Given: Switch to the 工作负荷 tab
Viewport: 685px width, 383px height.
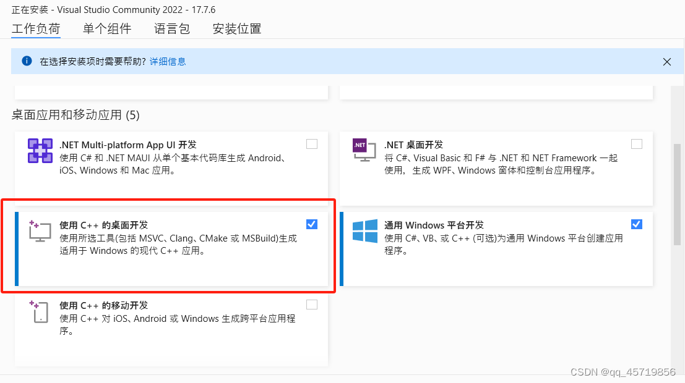Looking at the screenshot, I should [x=36, y=29].
